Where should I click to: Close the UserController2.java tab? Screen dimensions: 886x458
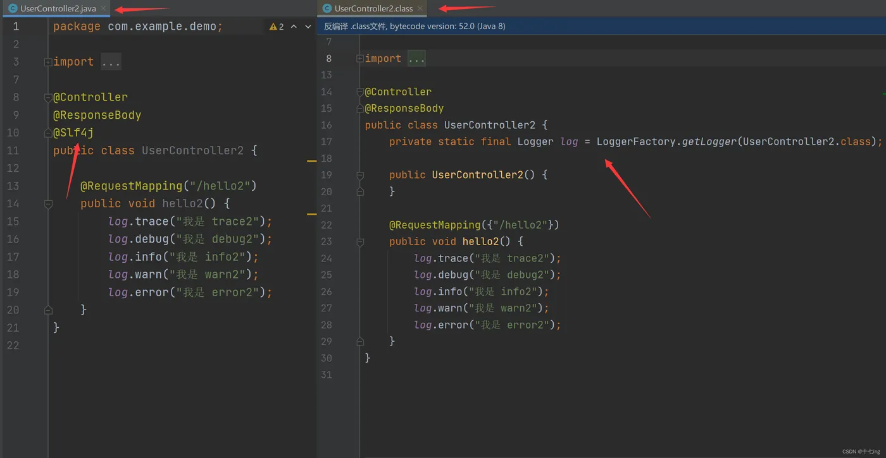pyautogui.click(x=103, y=8)
